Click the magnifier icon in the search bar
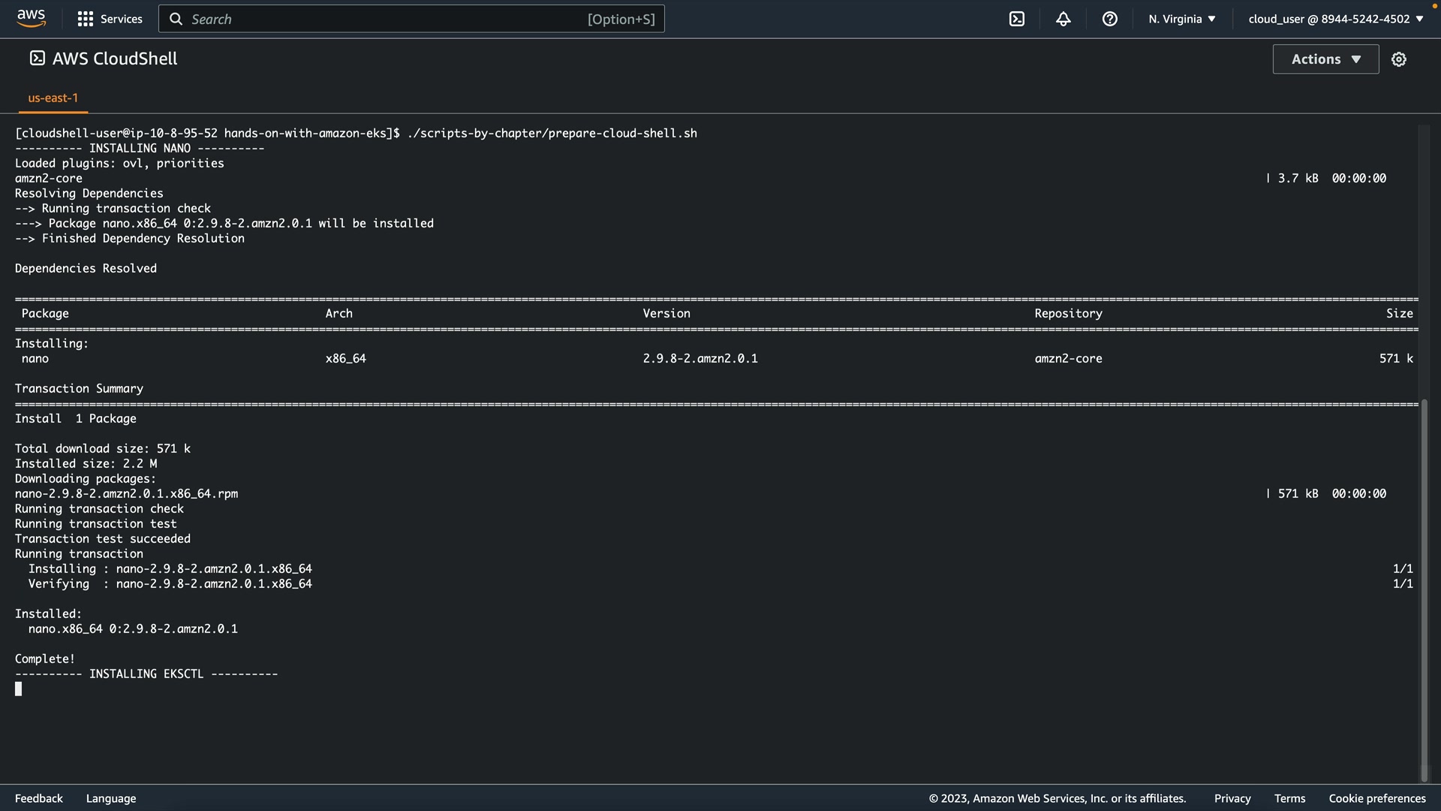1441x811 pixels. [176, 19]
